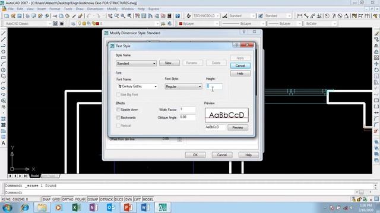Open the layer list dropdown in toolbar

[157, 24]
